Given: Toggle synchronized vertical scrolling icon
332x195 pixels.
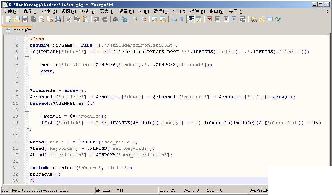Looking at the screenshot, I should pos(154,19).
